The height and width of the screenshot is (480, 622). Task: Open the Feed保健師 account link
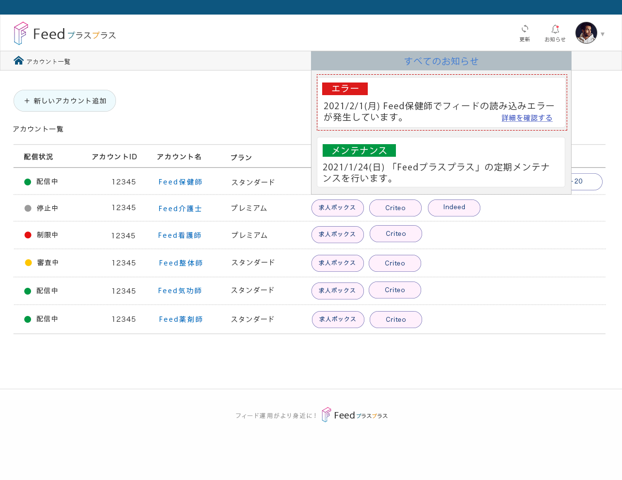pyautogui.click(x=180, y=182)
